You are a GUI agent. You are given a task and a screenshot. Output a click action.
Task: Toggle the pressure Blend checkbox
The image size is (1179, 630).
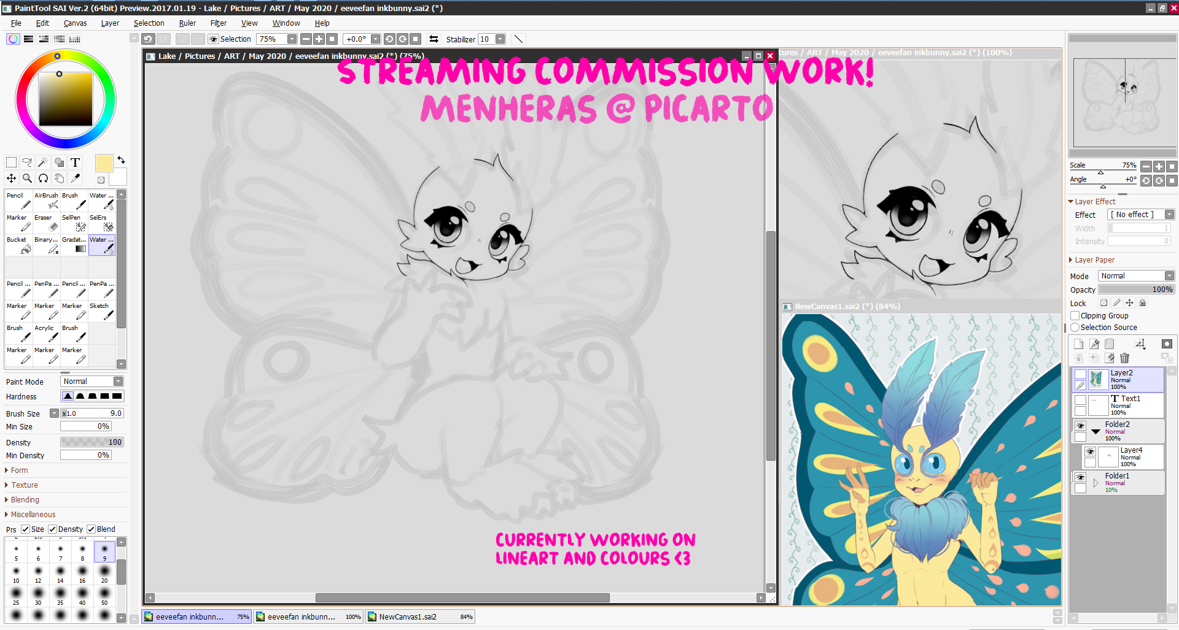tap(91, 529)
